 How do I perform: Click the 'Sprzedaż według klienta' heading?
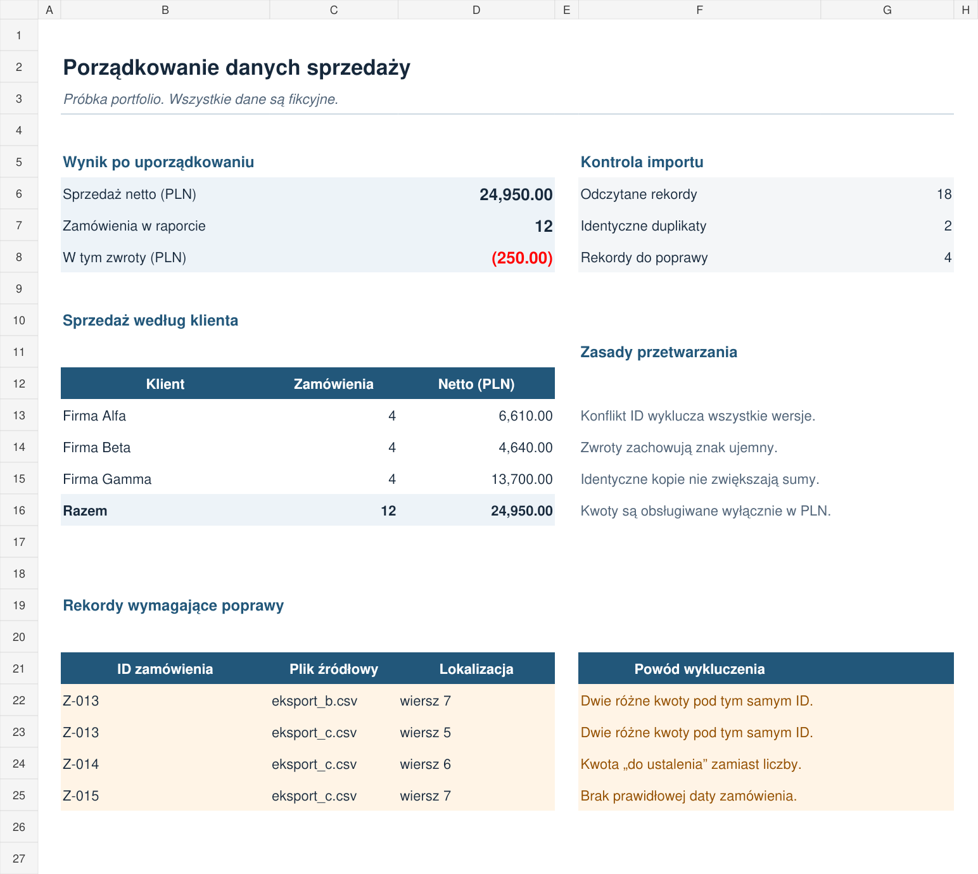151,320
